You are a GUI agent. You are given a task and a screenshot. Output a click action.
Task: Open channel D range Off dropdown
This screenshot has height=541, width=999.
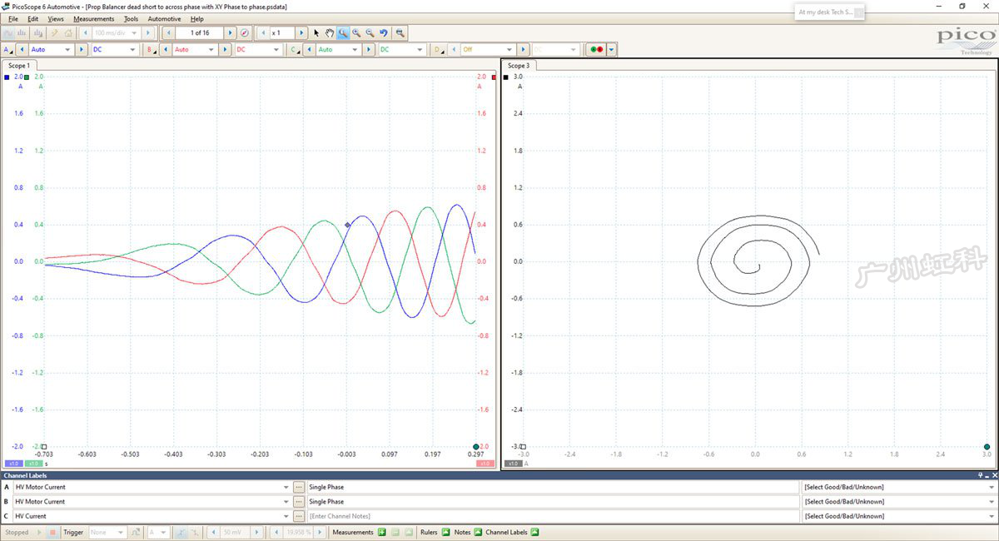[488, 50]
